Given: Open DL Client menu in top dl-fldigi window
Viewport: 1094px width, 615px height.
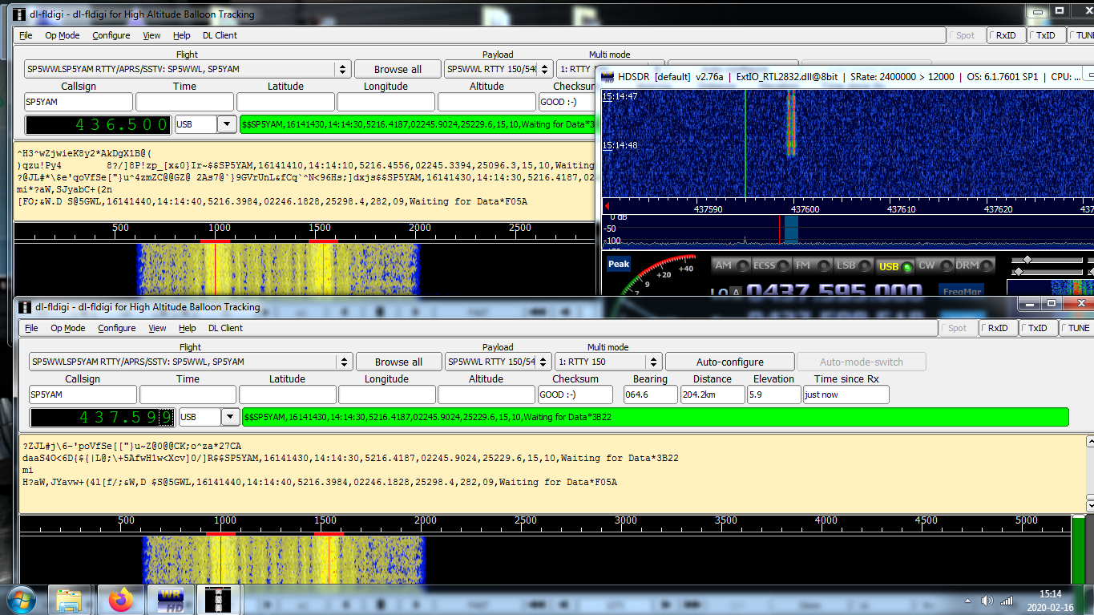Looking at the screenshot, I should pyautogui.click(x=220, y=35).
